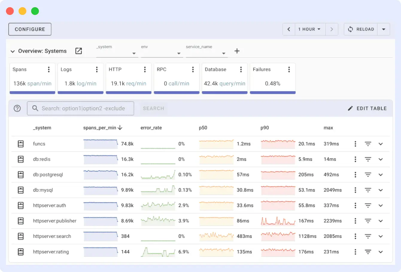
Task: Sort by the p50 column header
Action: pos(203,128)
